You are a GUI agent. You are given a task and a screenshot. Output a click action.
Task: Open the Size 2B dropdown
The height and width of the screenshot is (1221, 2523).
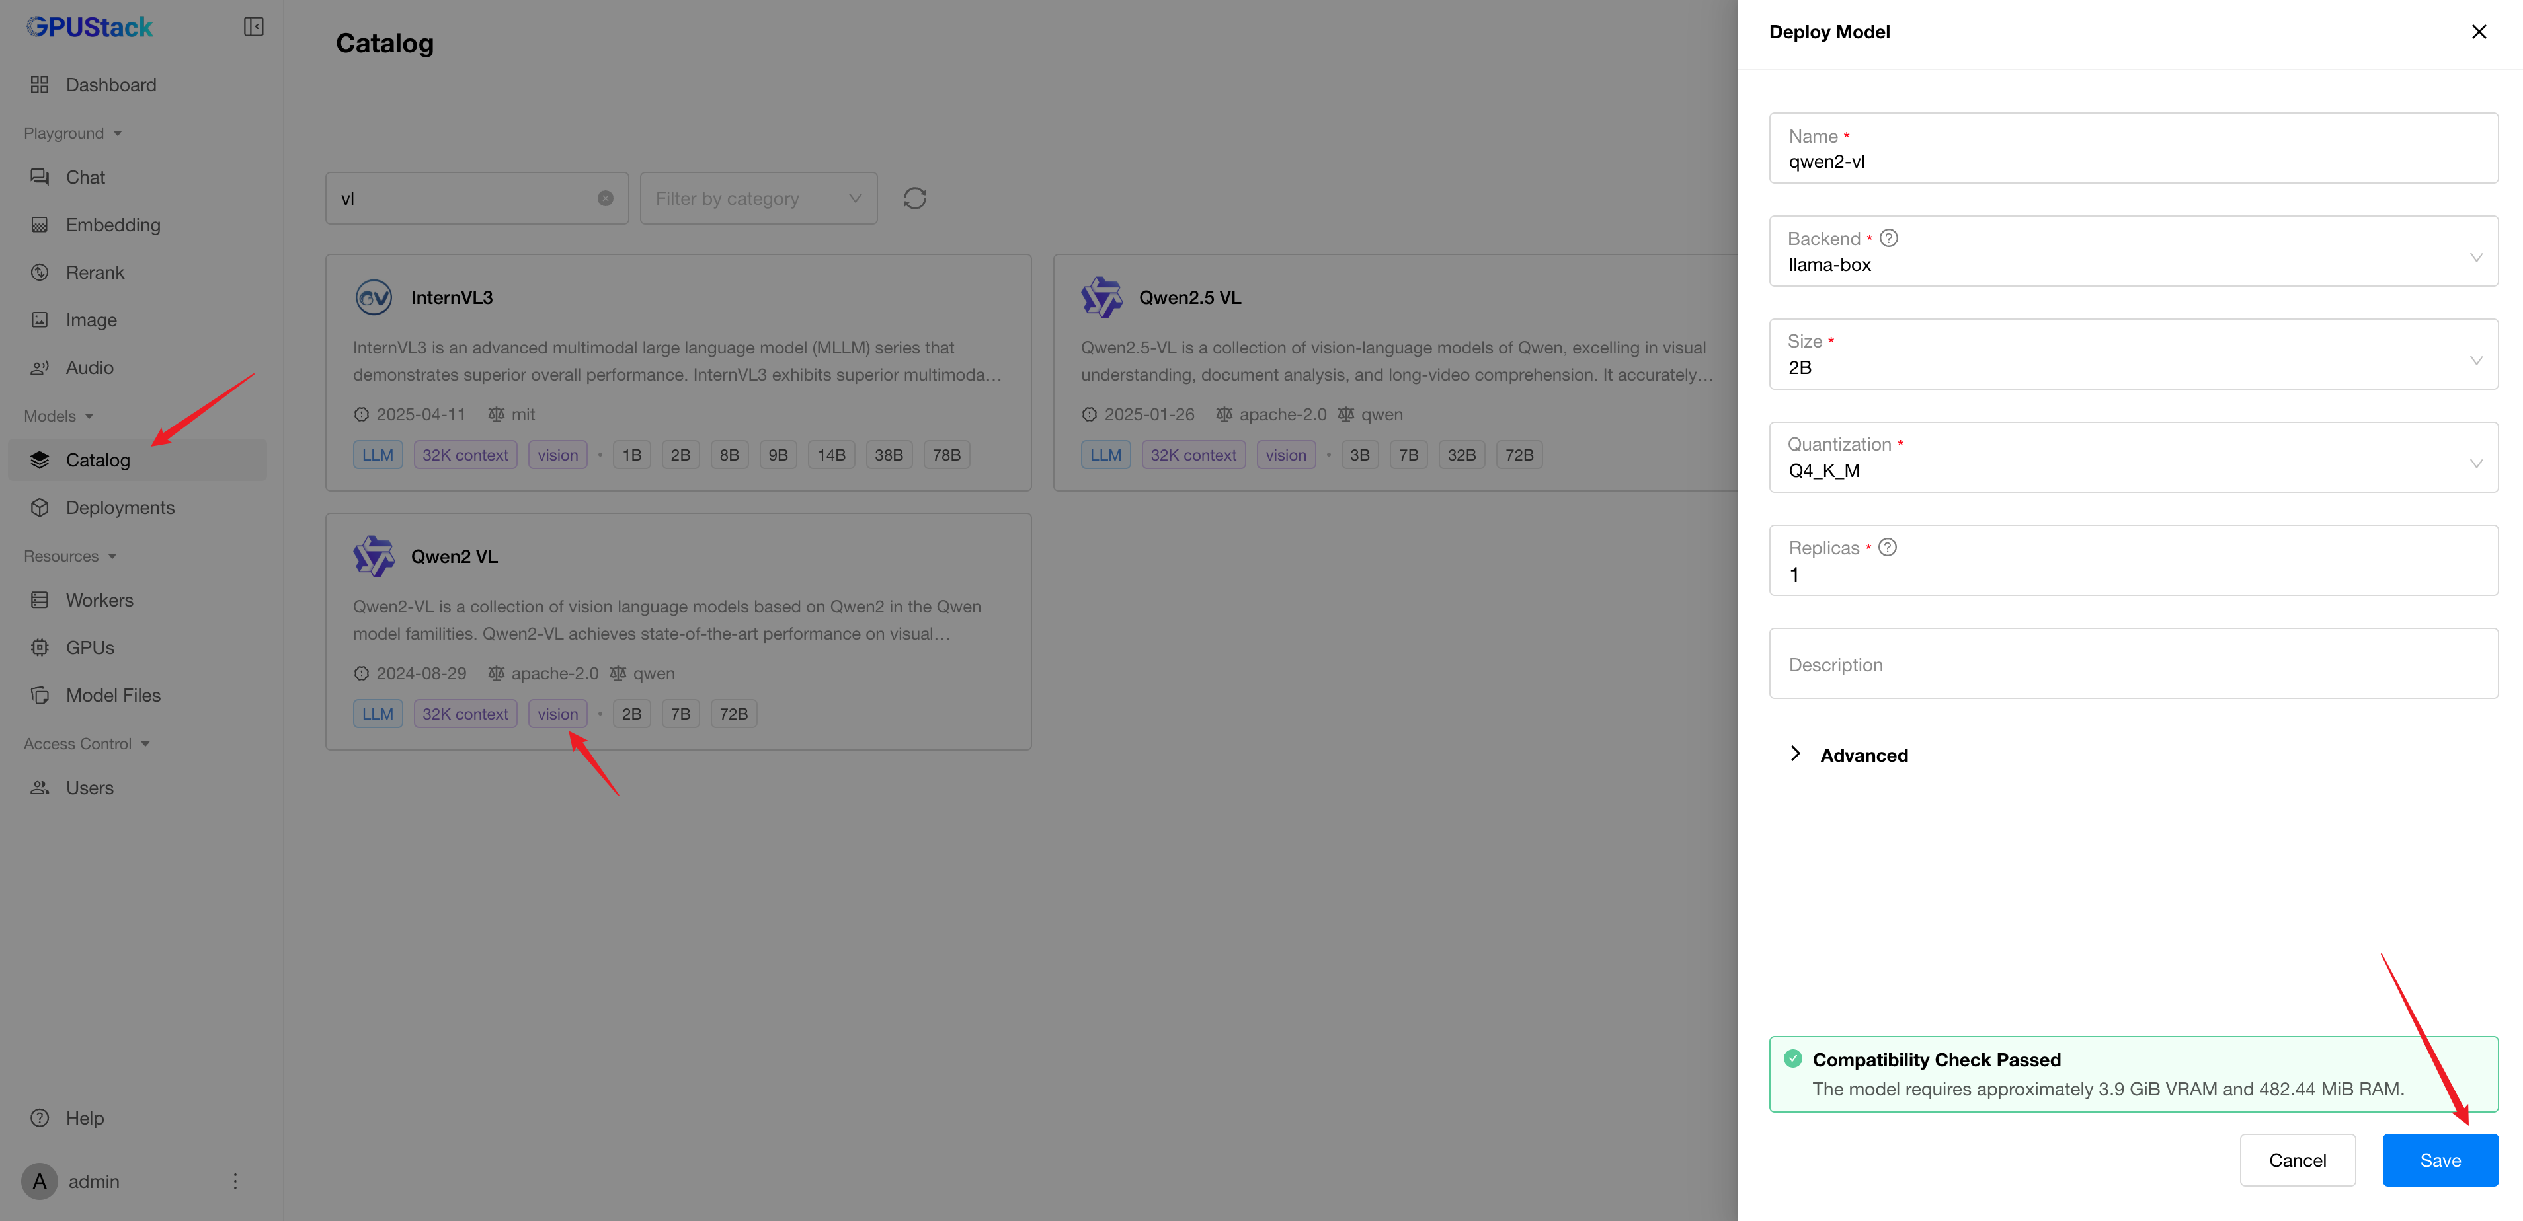point(2132,354)
